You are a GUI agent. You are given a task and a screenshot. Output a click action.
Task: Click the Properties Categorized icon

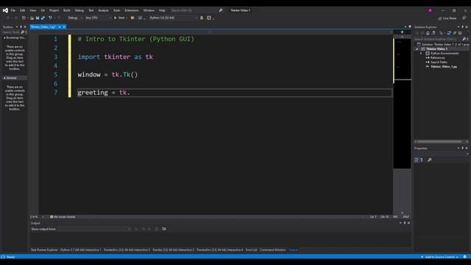click(417, 160)
